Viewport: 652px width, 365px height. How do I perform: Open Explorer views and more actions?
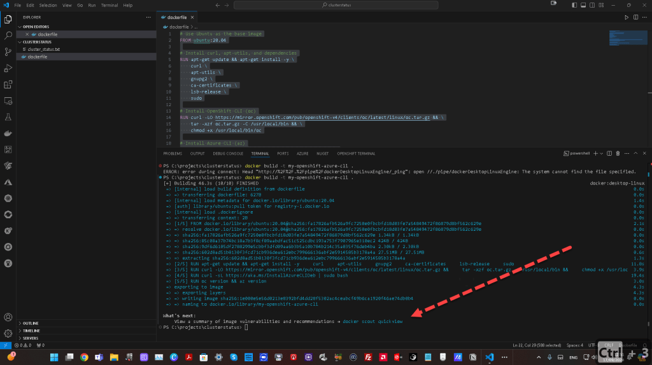coord(148,17)
